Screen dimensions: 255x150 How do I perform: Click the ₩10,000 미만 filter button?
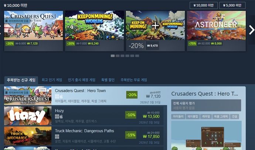(x=204, y=6)
